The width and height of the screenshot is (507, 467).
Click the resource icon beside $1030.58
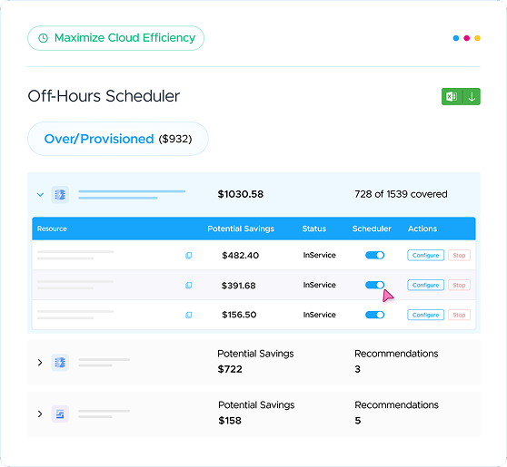pos(60,195)
